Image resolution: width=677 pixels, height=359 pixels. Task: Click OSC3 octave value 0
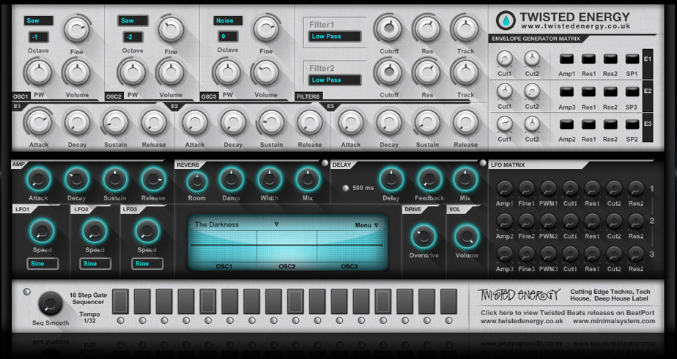point(228,37)
